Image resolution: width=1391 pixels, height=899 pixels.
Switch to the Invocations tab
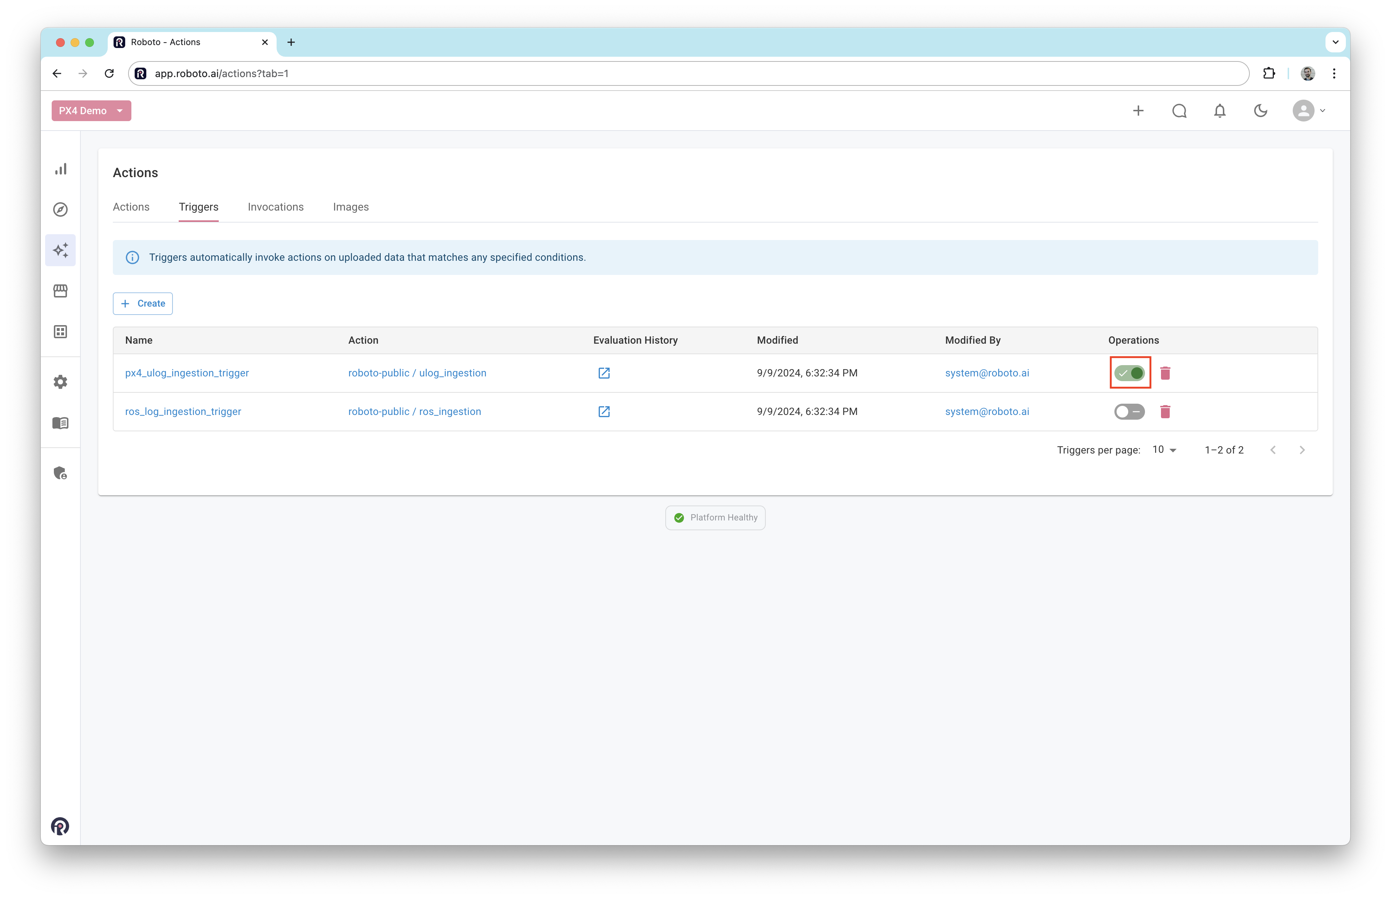[x=276, y=207]
